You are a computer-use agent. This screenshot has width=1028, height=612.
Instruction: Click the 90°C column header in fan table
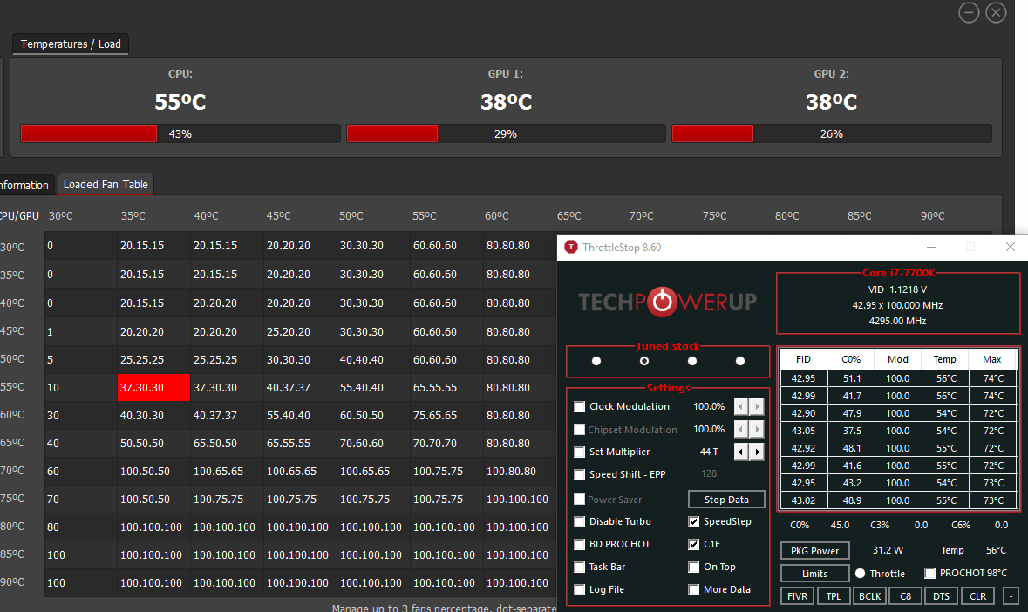coord(932,215)
